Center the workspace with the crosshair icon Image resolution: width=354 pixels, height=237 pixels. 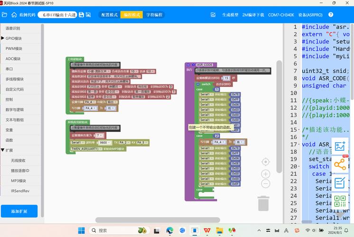(x=266, y=162)
